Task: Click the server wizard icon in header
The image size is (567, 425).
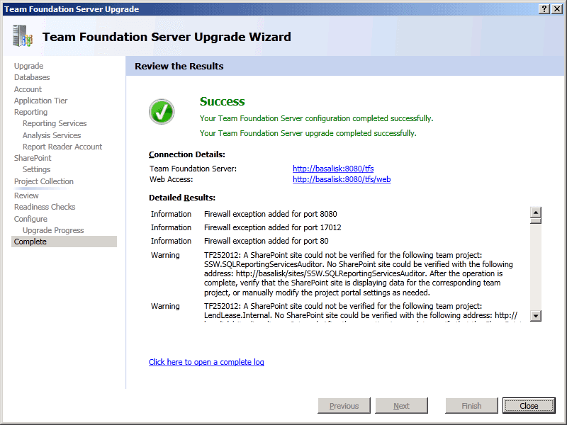Action: (22, 36)
